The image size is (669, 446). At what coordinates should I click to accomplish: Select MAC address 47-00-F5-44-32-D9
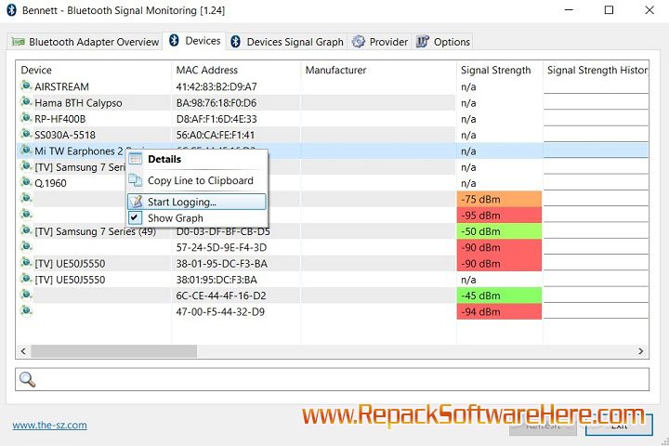(x=220, y=312)
